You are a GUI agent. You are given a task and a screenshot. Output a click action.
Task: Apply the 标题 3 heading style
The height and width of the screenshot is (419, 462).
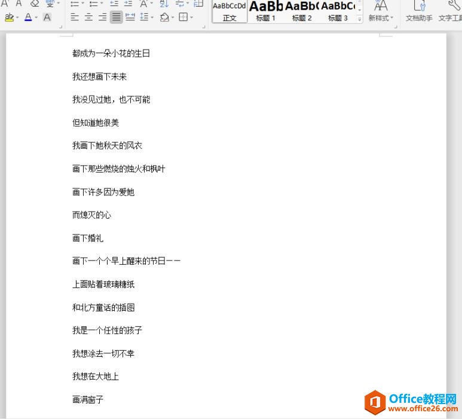338,11
